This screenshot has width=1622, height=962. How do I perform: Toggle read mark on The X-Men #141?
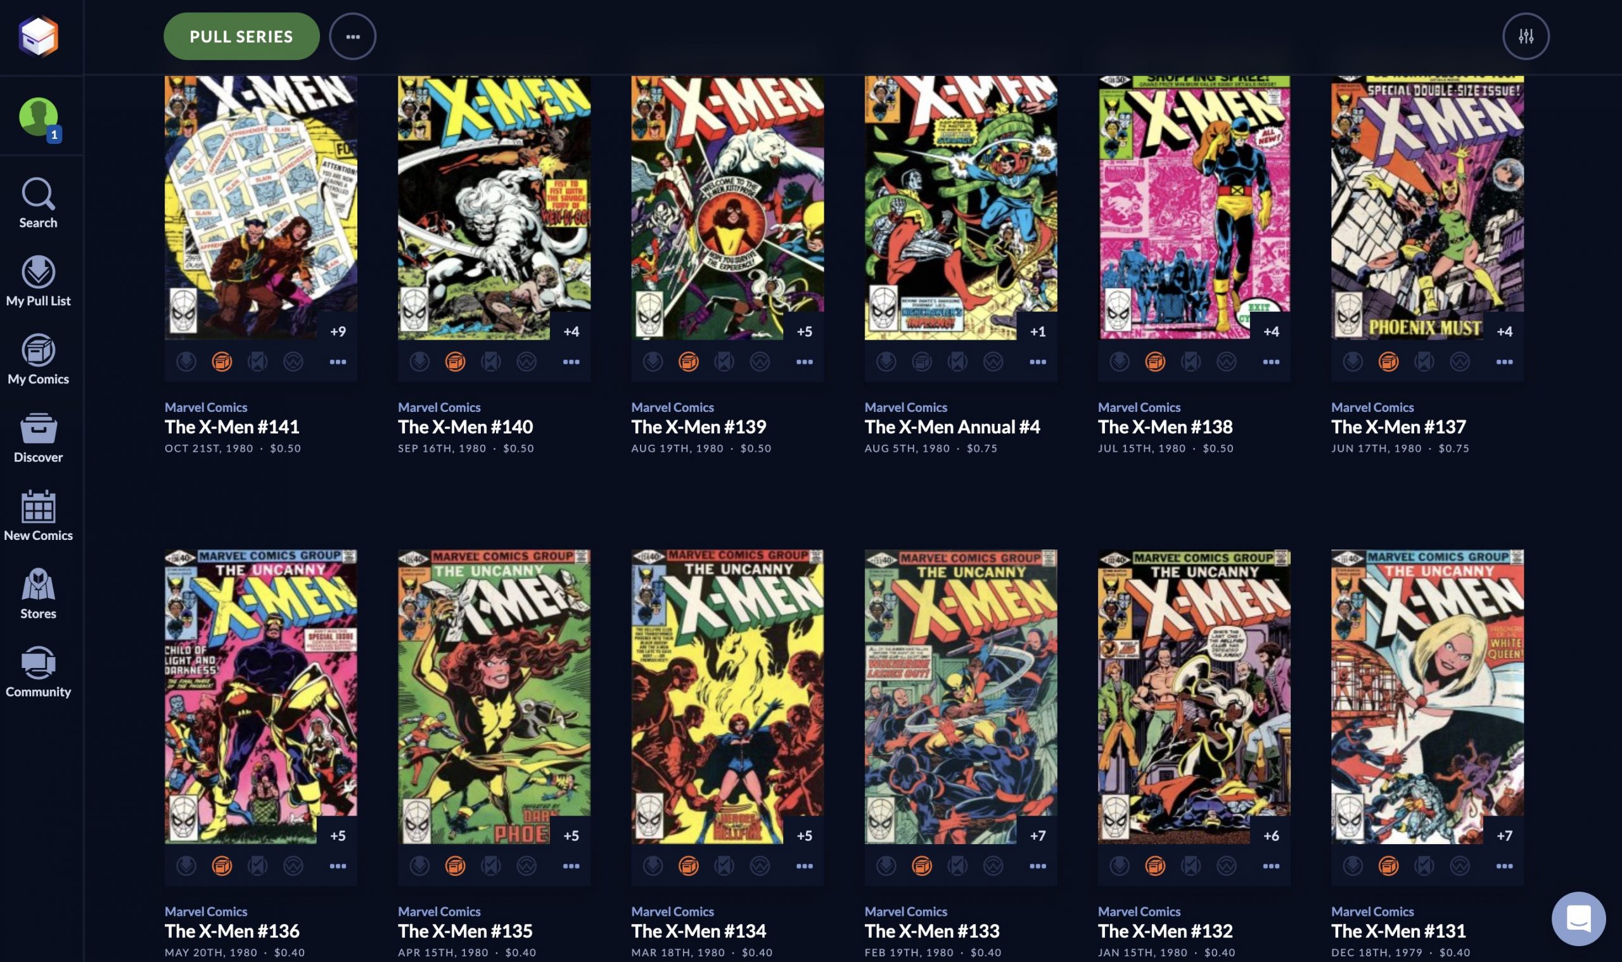point(257,362)
